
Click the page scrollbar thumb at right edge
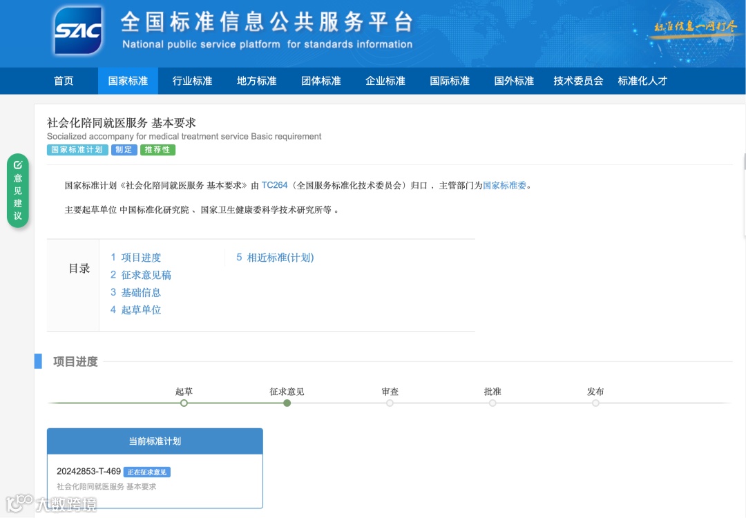pyautogui.click(x=745, y=162)
